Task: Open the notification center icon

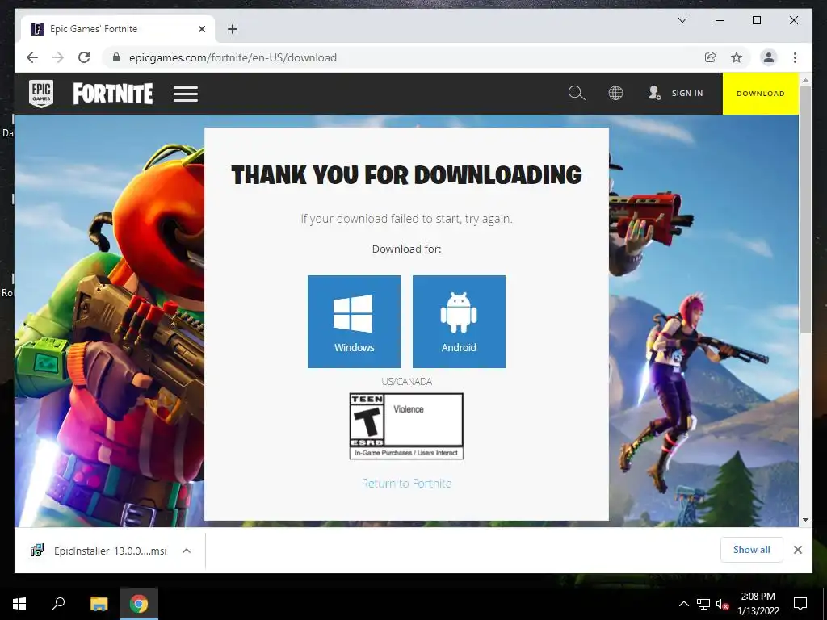Action: (800, 604)
